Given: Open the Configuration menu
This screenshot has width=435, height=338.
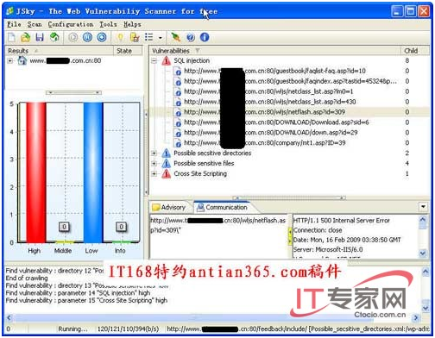Looking at the screenshot, I should 71,24.
